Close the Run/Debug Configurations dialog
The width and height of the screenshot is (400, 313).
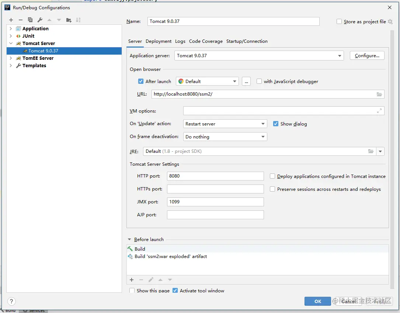tap(390, 8)
